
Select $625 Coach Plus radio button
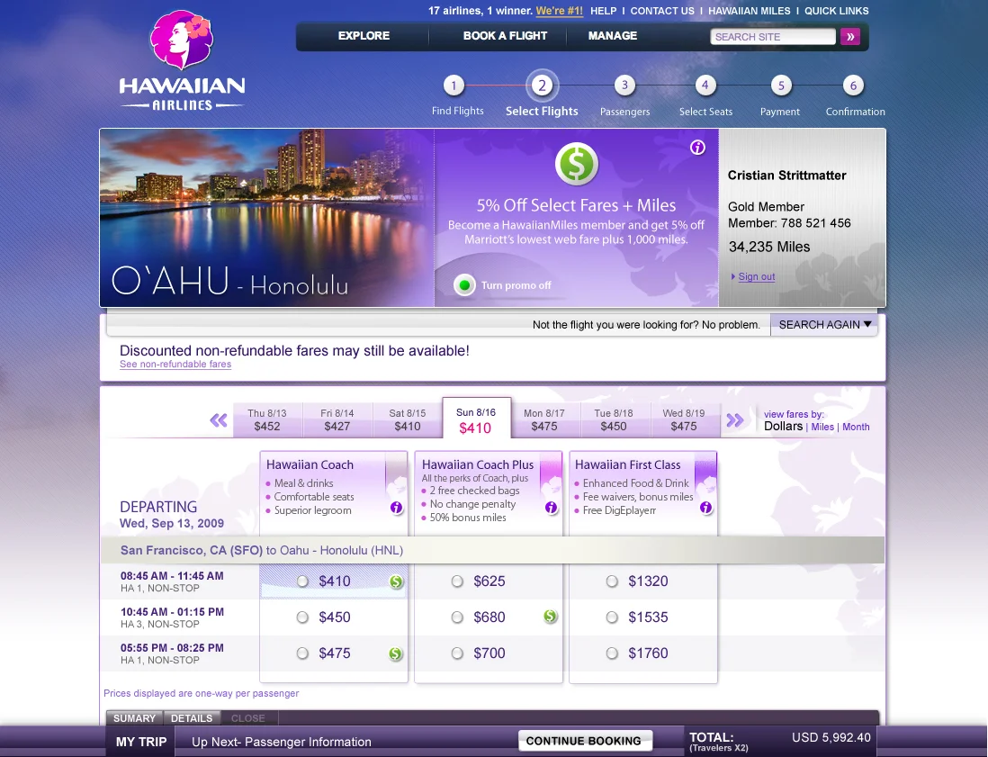(457, 581)
